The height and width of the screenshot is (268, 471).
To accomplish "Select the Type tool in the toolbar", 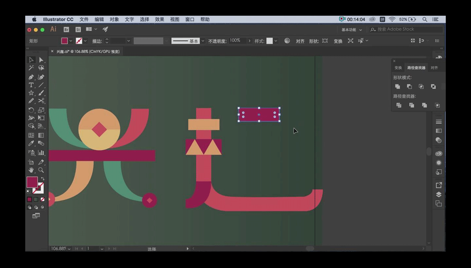I will point(31,85).
